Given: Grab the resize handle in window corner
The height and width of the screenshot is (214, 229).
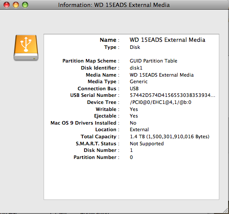Looking at the screenshot, I should [225, 210].
